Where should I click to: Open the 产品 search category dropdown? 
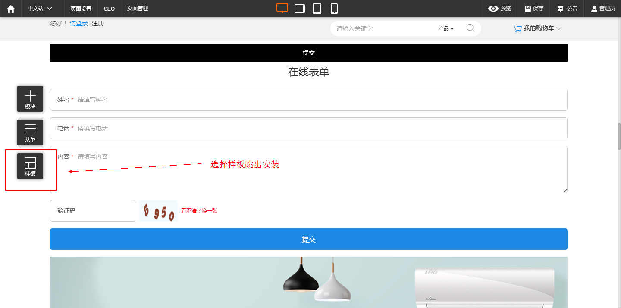pos(446,29)
